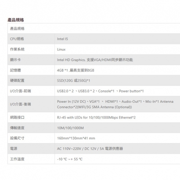Click the 設備尺寸 label cell

coord(31,138)
